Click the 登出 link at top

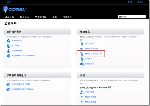(141, 2)
